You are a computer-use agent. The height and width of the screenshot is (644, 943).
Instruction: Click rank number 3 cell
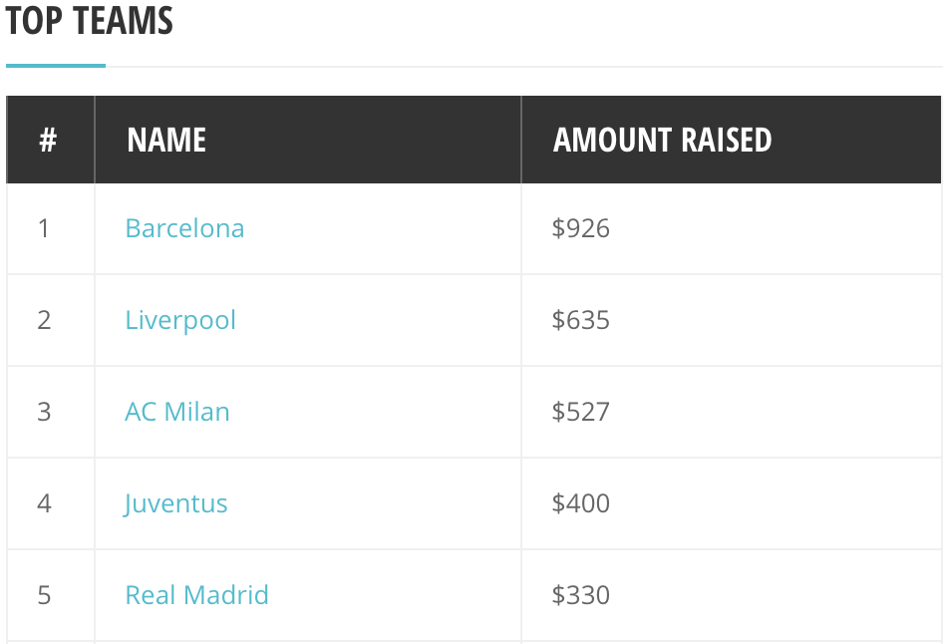[x=51, y=412]
